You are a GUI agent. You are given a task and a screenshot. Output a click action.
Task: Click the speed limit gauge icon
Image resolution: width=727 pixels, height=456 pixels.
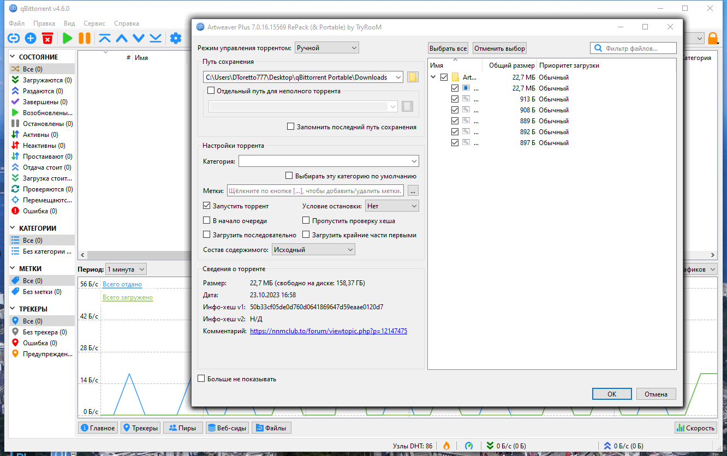(x=468, y=446)
